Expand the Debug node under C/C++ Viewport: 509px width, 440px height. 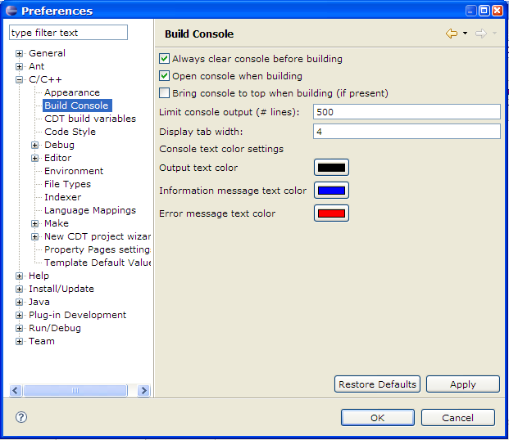pos(35,145)
